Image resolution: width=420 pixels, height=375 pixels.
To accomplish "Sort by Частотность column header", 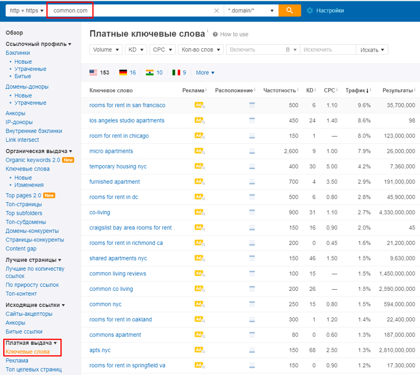I will point(279,90).
